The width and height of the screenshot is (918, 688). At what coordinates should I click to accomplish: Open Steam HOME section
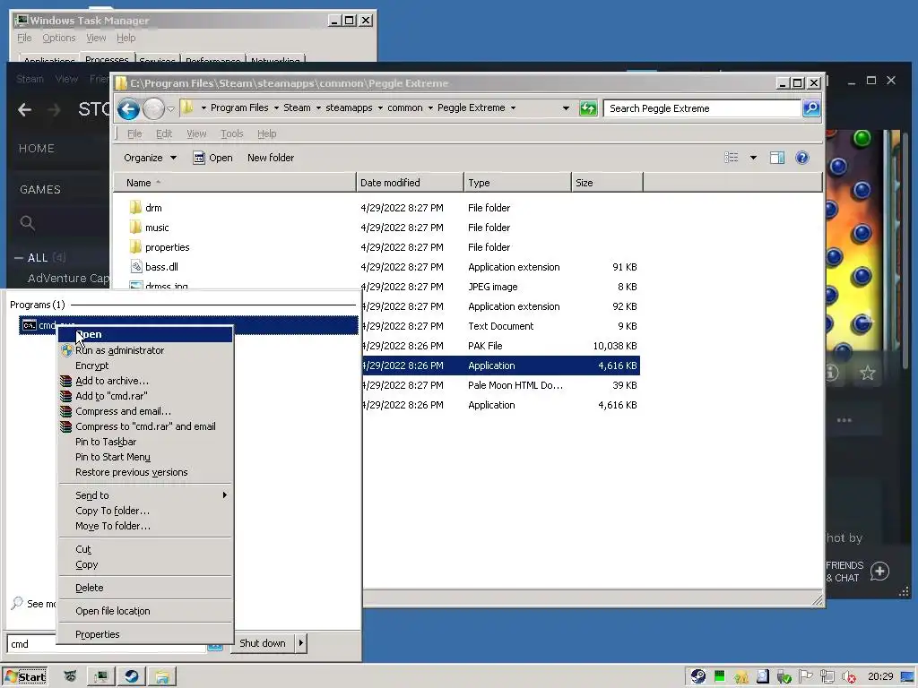(x=36, y=149)
